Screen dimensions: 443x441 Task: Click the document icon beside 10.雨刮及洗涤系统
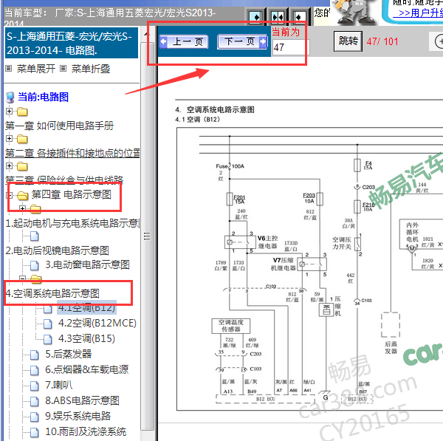pyautogui.click(x=35, y=432)
